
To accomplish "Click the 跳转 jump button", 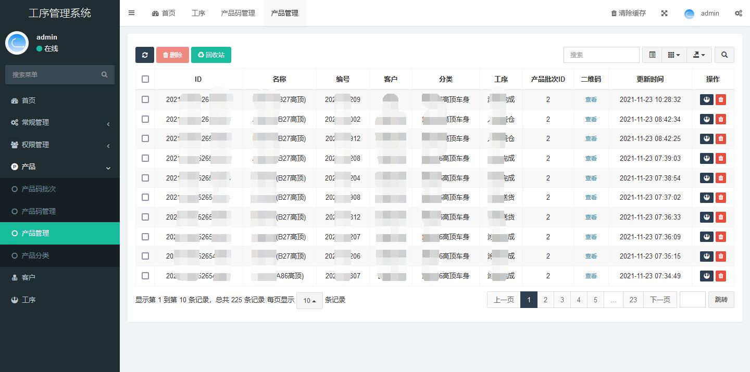I will coord(721,300).
